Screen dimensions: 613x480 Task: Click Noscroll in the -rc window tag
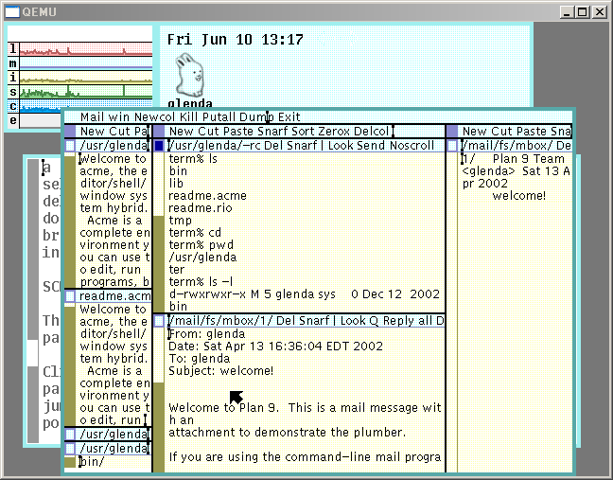click(412, 146)
